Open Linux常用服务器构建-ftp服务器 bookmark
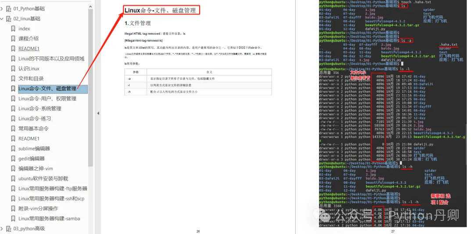474x234 pixels. pyautogui.click(x=53, y=189)
